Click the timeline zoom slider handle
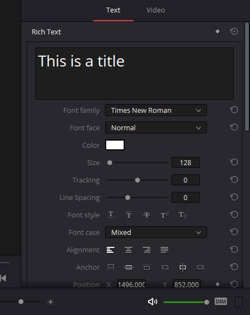250x315 pixels. pos(21,302)
